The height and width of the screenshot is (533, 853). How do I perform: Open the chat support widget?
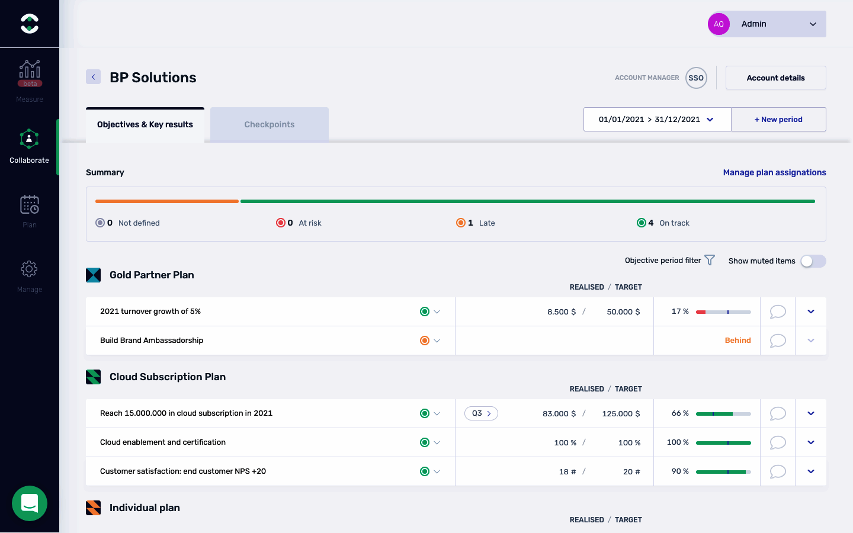(30, 503)
